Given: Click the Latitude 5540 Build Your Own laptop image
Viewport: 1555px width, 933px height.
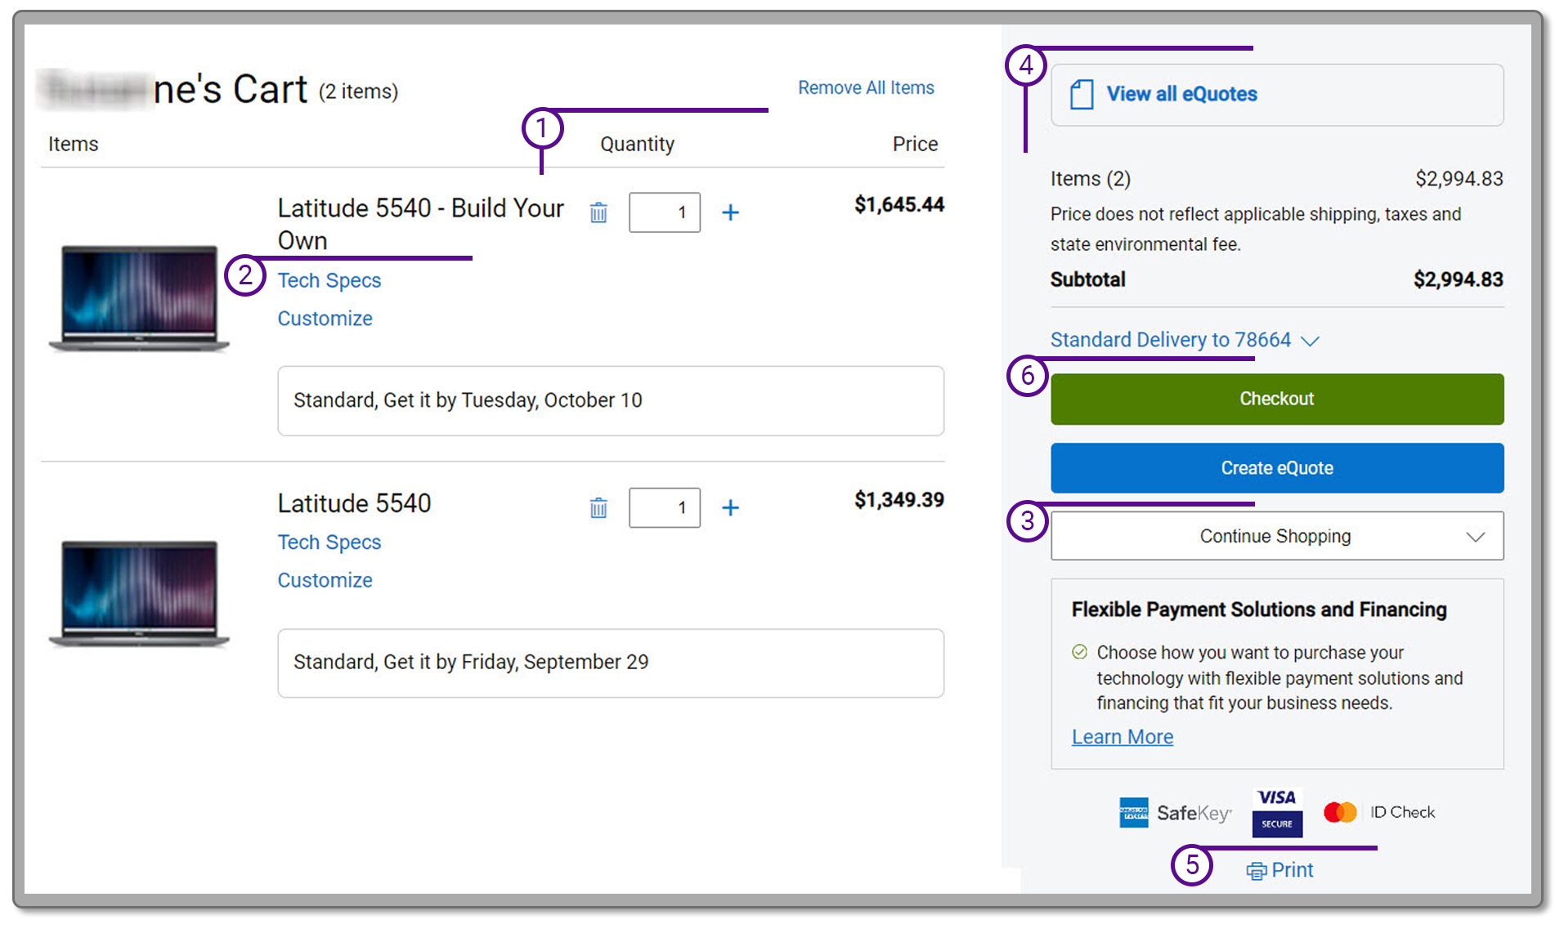Looking at the screenshot, I should pos(139,298).
